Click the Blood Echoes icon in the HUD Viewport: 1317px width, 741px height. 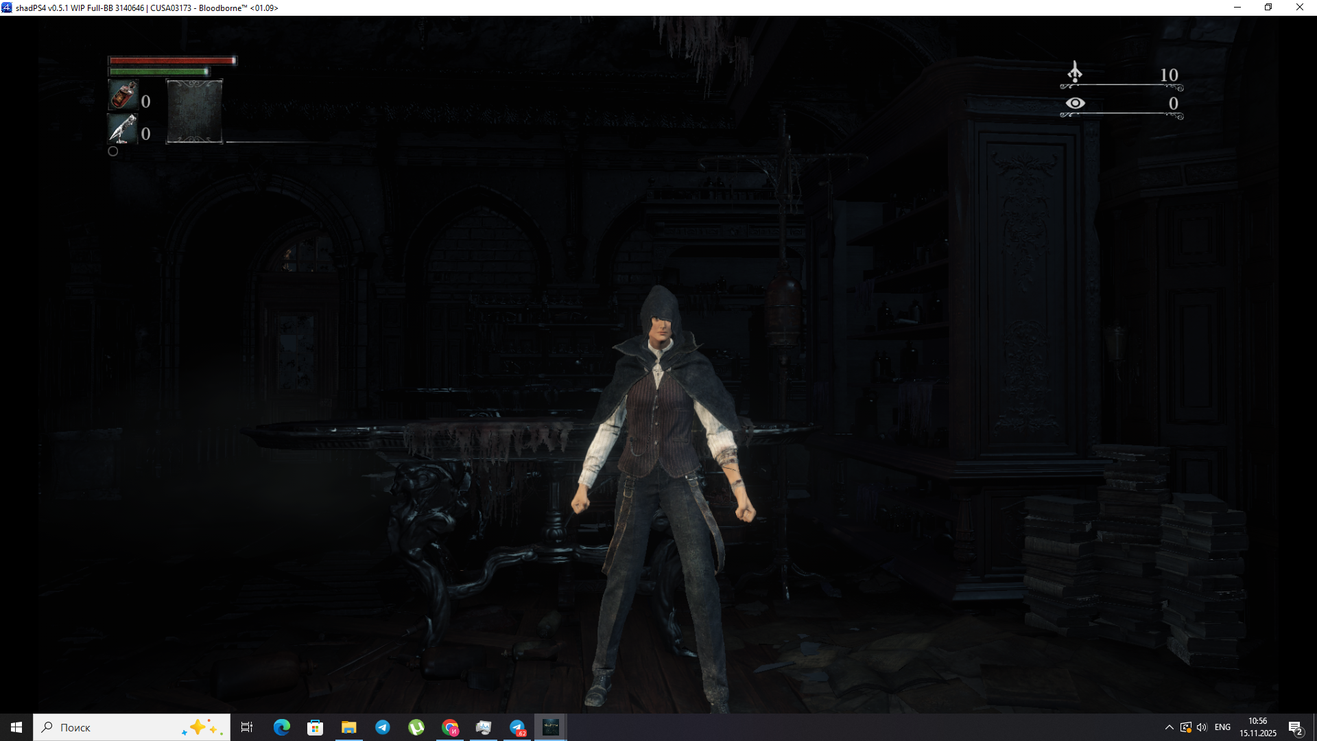click(1075, 72)
